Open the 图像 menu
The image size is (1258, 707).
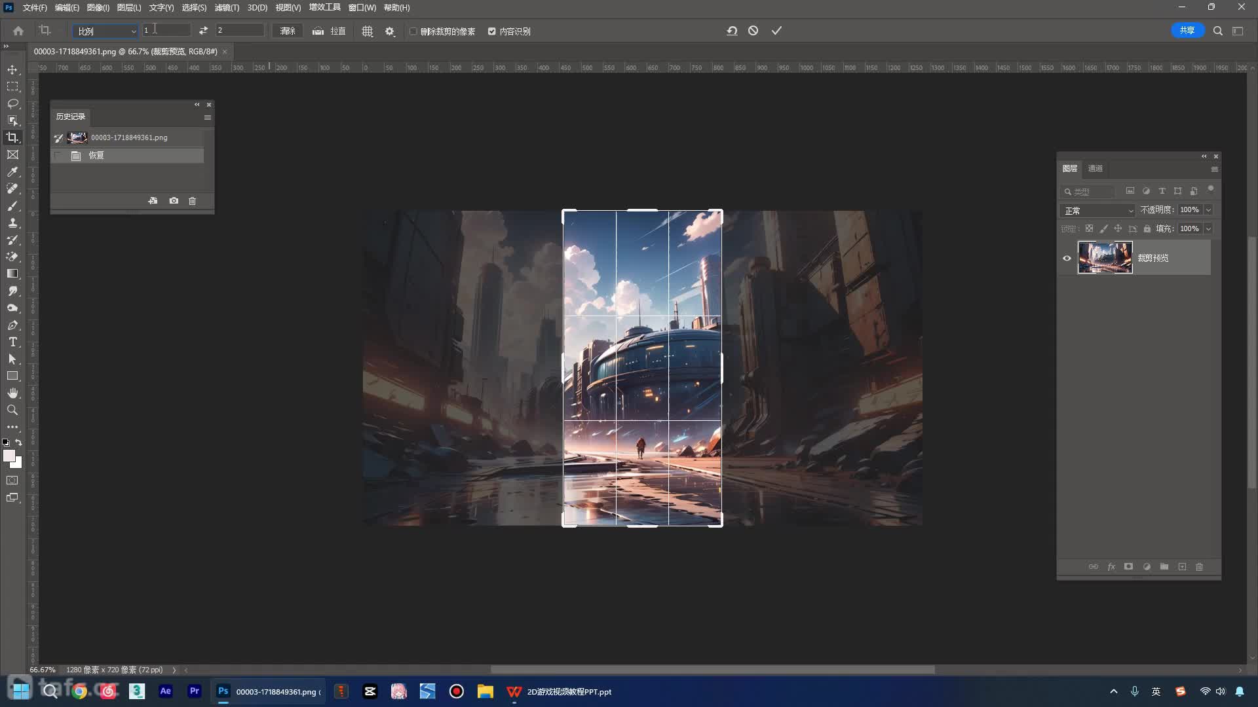tap(98, 8)
